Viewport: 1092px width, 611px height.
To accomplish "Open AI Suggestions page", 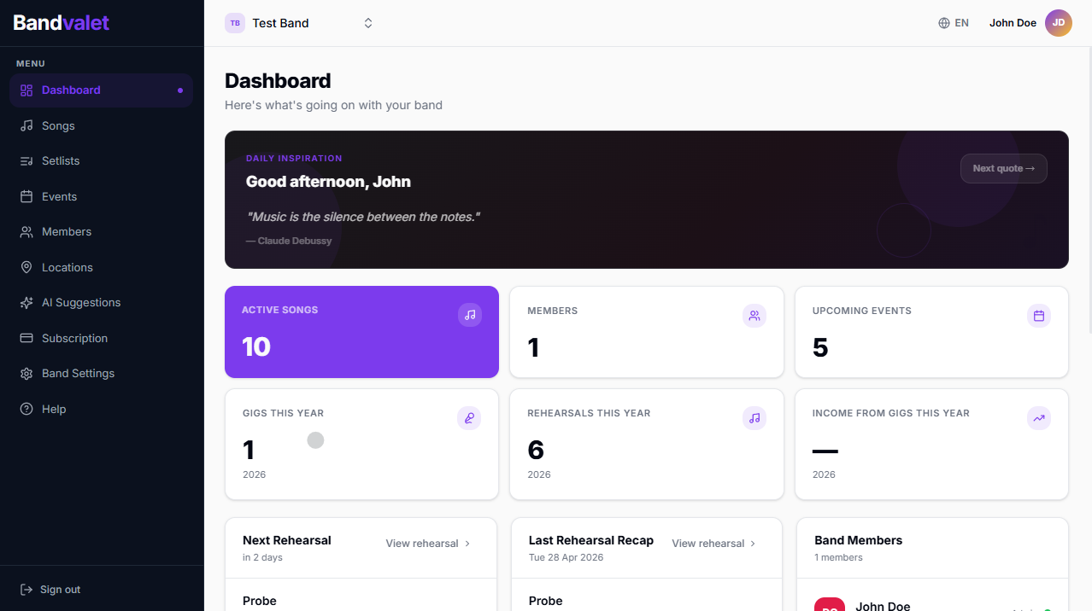I will (101, 303).
